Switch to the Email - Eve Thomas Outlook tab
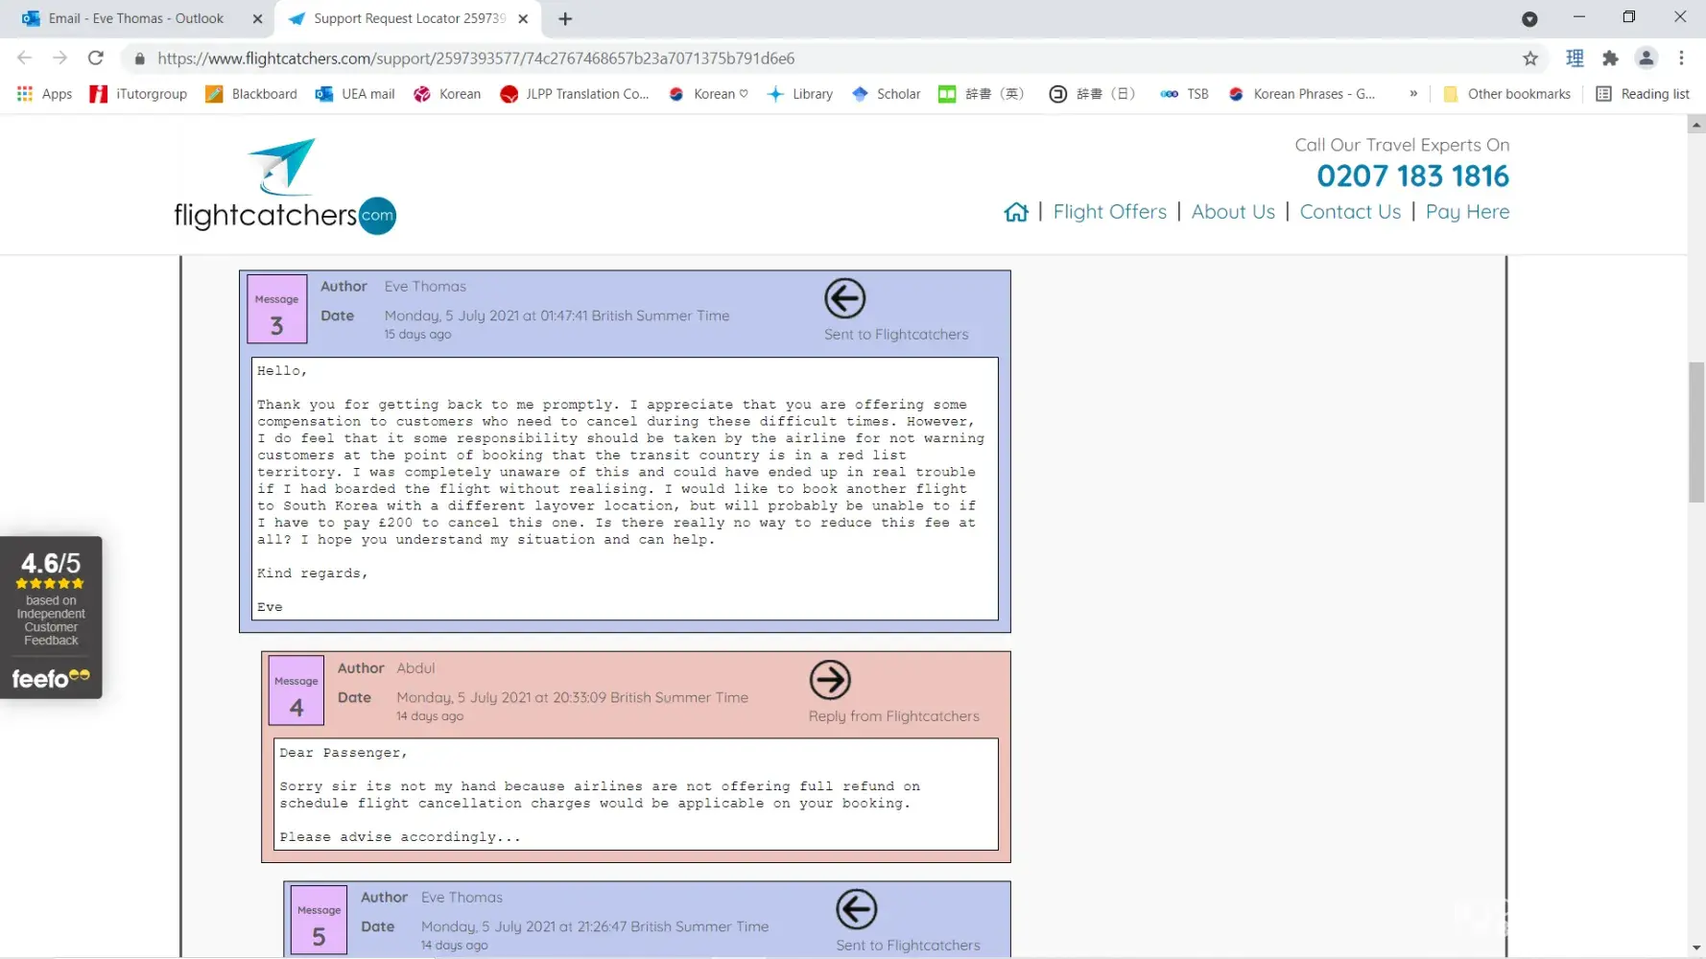Screen dimensions: 1706x959 point(135,18)
